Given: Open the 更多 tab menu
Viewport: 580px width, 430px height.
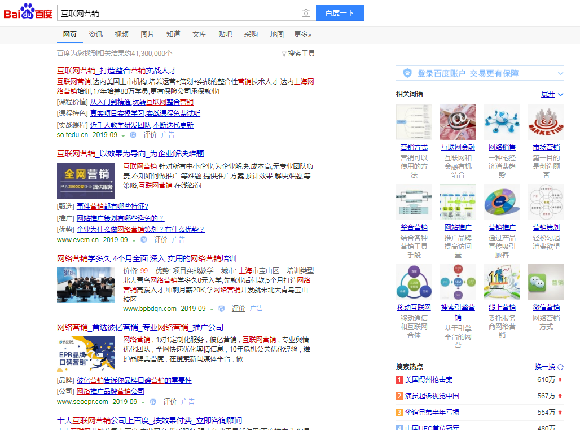Looking at the screenshot, I should pyautogui.click(x=302, y=34).
